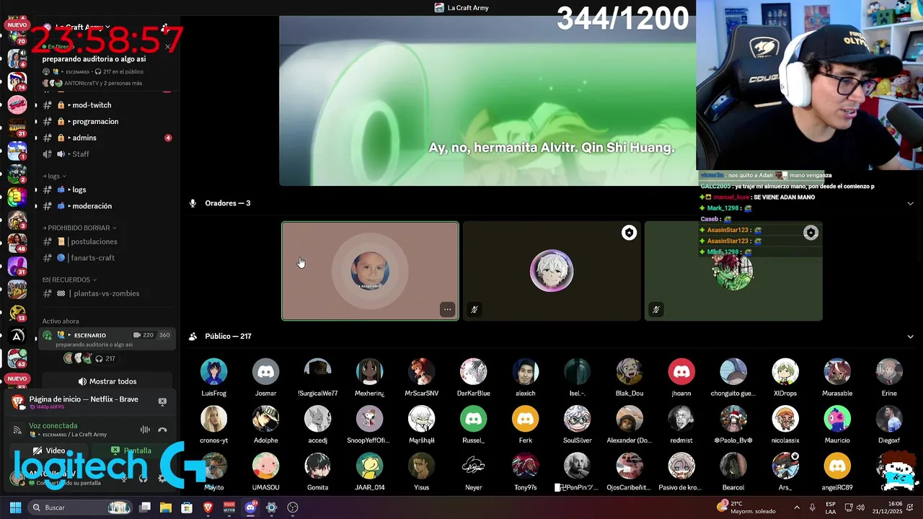923x519 pixels.
Task: Disconnect from voice with the hang-up icon
Action: point(162,430)
